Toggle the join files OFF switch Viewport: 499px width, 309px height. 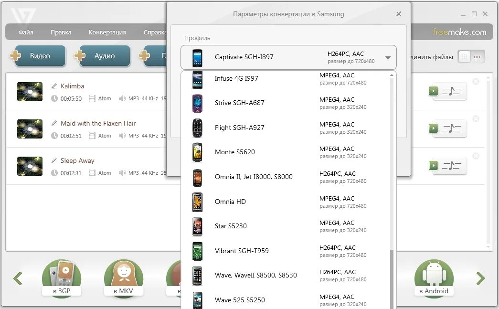(x=471, y=57)
